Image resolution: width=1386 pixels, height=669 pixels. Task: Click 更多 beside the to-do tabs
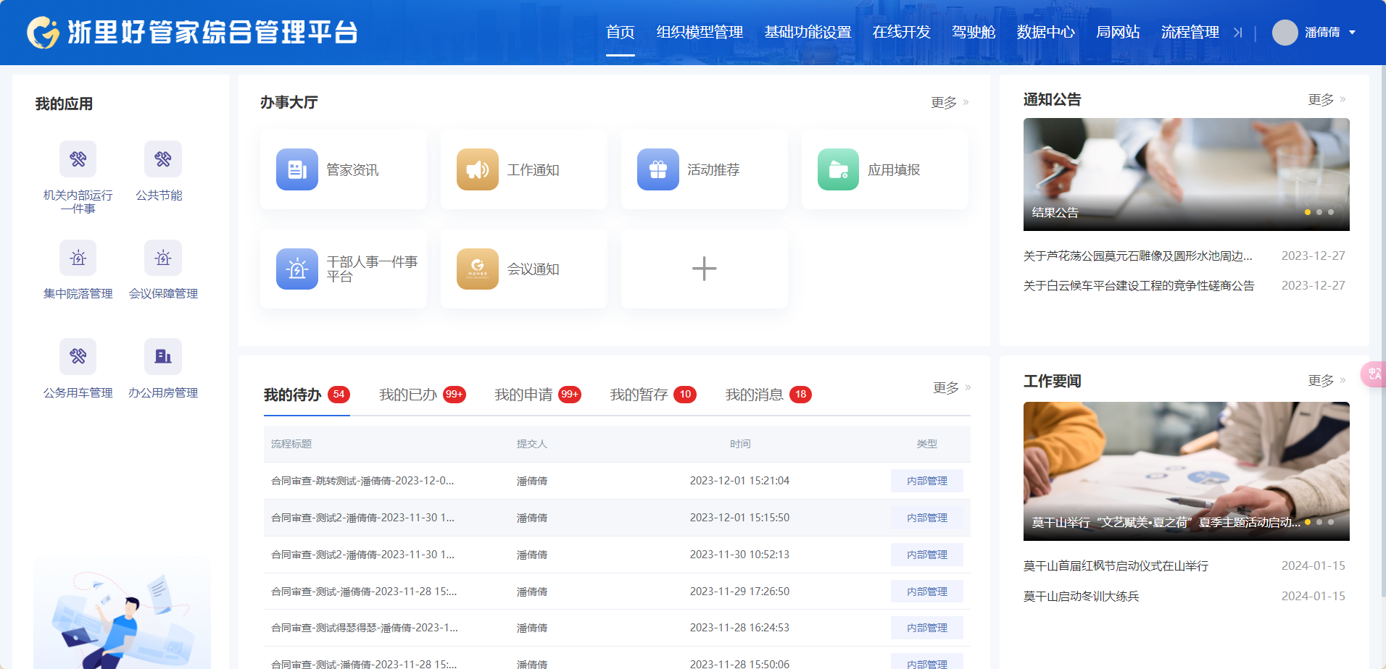tap(952, 388)
